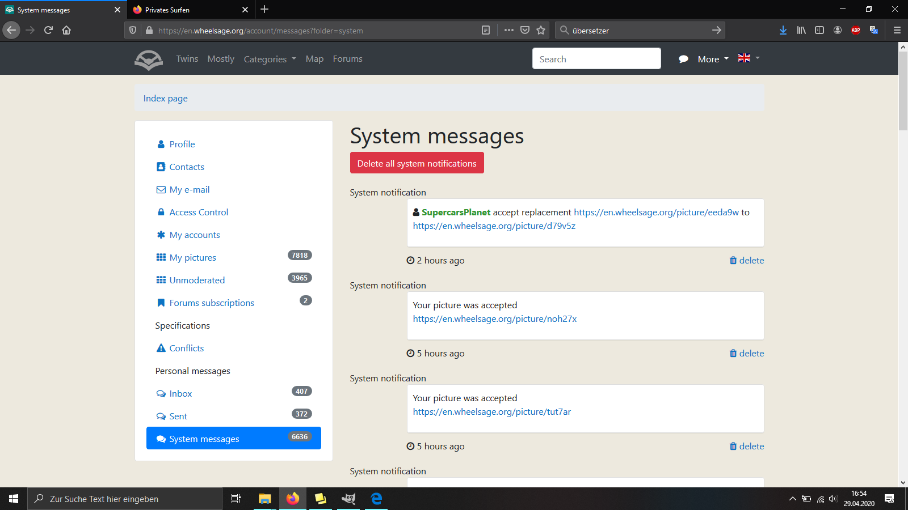Open the Firefox library icon
The width and height of the screenshot is (908, 510).
point(801,30)
